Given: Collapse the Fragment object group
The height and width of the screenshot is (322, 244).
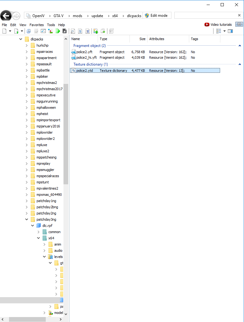Looking at the screenshot, I should coord(240,46).
